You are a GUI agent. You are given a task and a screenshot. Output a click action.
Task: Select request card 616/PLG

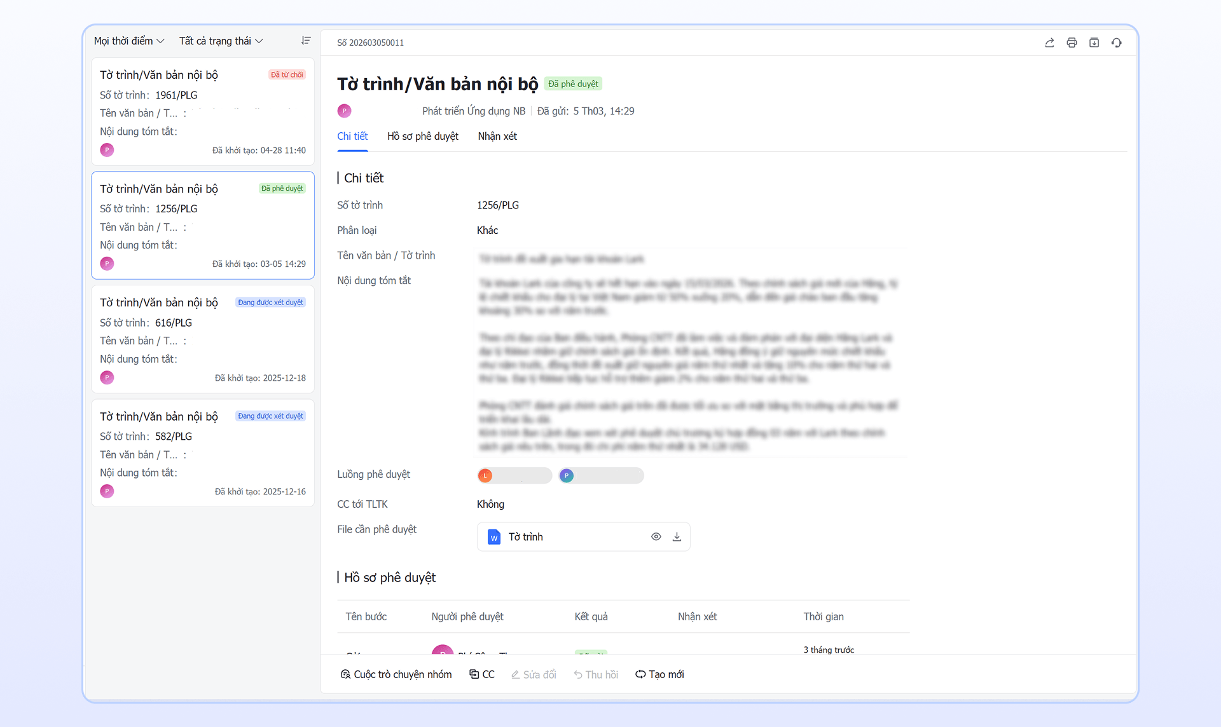tap(203, 339)
